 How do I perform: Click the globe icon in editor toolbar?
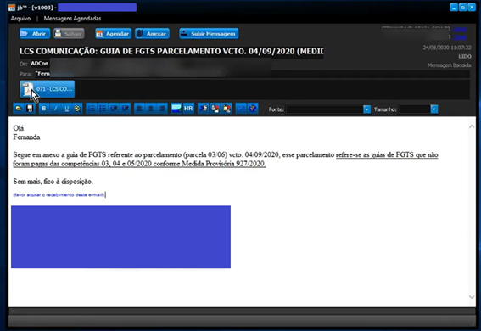coord(253,109)
